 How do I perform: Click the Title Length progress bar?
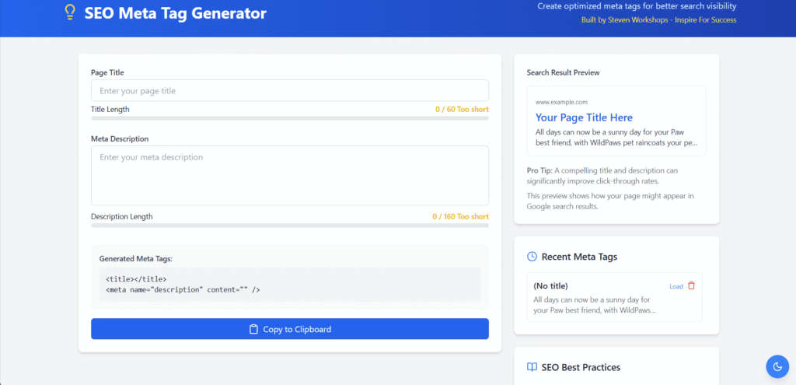[290, 118]
